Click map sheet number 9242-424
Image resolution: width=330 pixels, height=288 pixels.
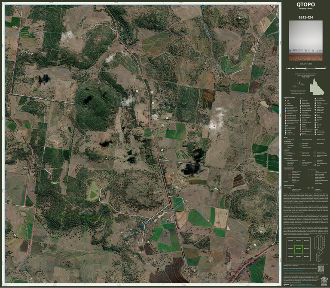[306, 18]
